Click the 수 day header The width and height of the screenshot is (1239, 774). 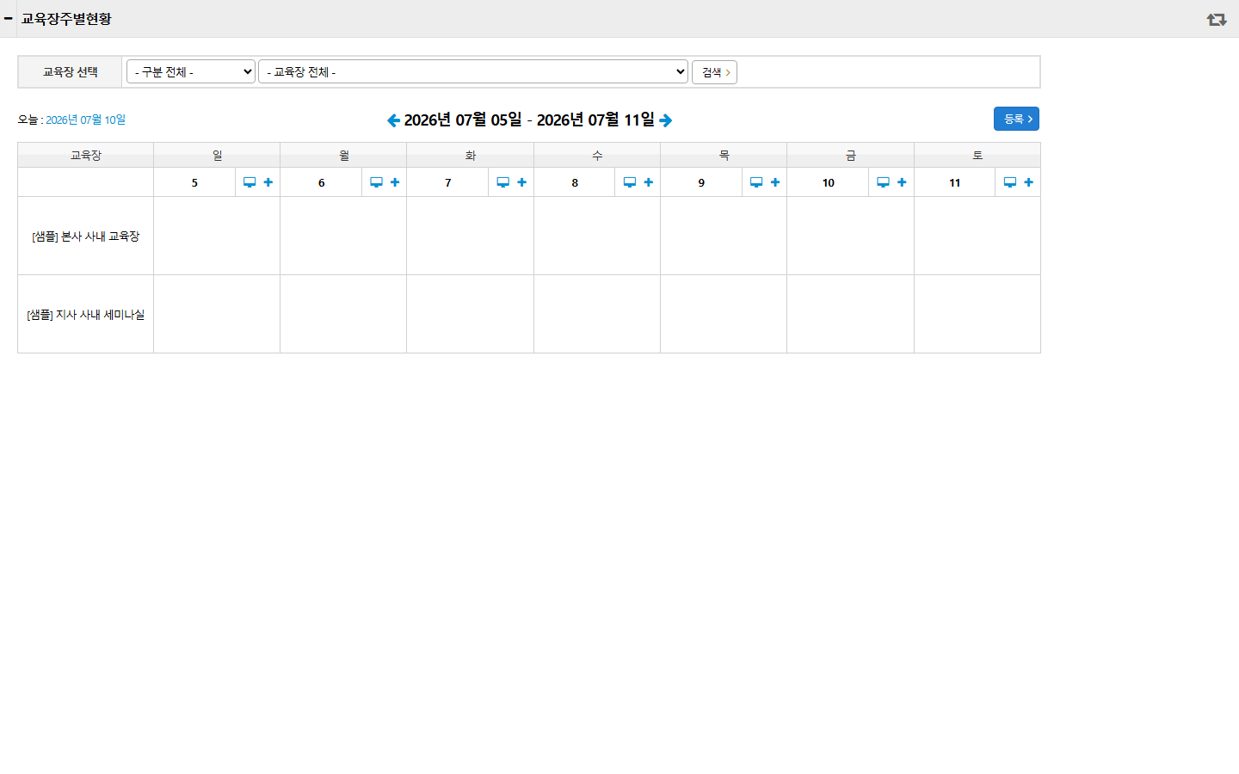[x=597, y=155]
